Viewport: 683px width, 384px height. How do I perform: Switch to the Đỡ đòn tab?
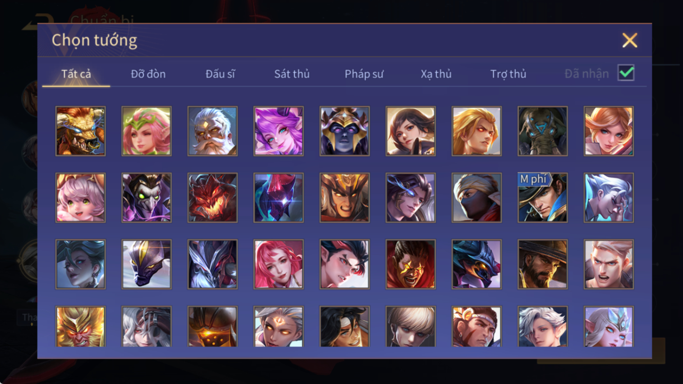(x=148, y=74)
